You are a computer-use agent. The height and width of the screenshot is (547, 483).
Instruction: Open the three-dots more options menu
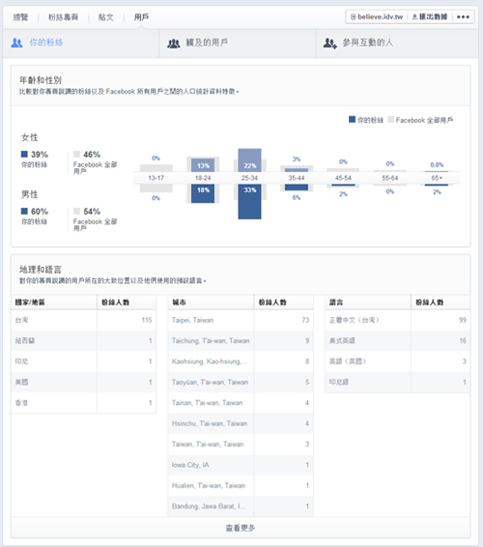[463, 16]
